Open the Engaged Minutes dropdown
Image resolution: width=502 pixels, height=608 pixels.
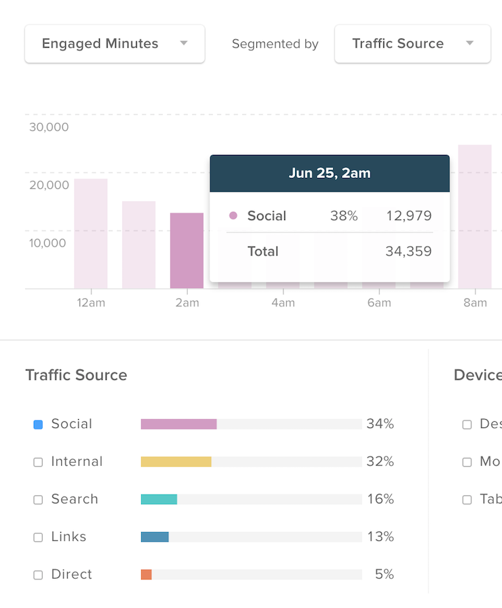coord(115,43)
